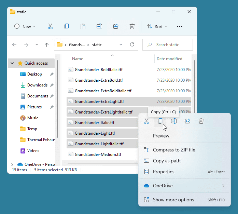Go up one folder level arrow
This screenshot has height=214, width=238.
(46, 45)
